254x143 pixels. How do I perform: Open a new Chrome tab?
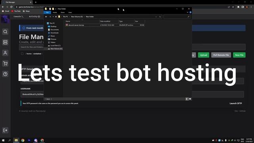coord(36,2)
